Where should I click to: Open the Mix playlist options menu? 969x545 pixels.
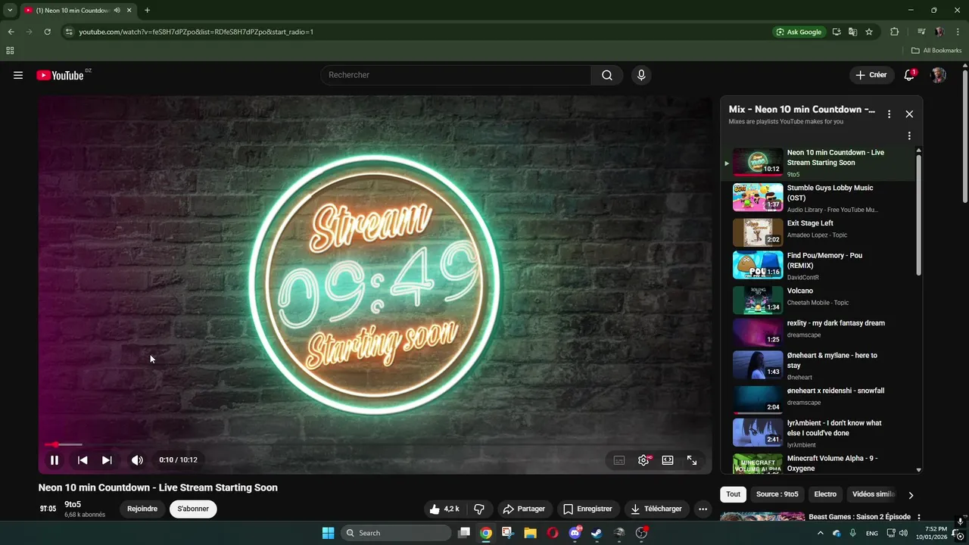[889, 114]
